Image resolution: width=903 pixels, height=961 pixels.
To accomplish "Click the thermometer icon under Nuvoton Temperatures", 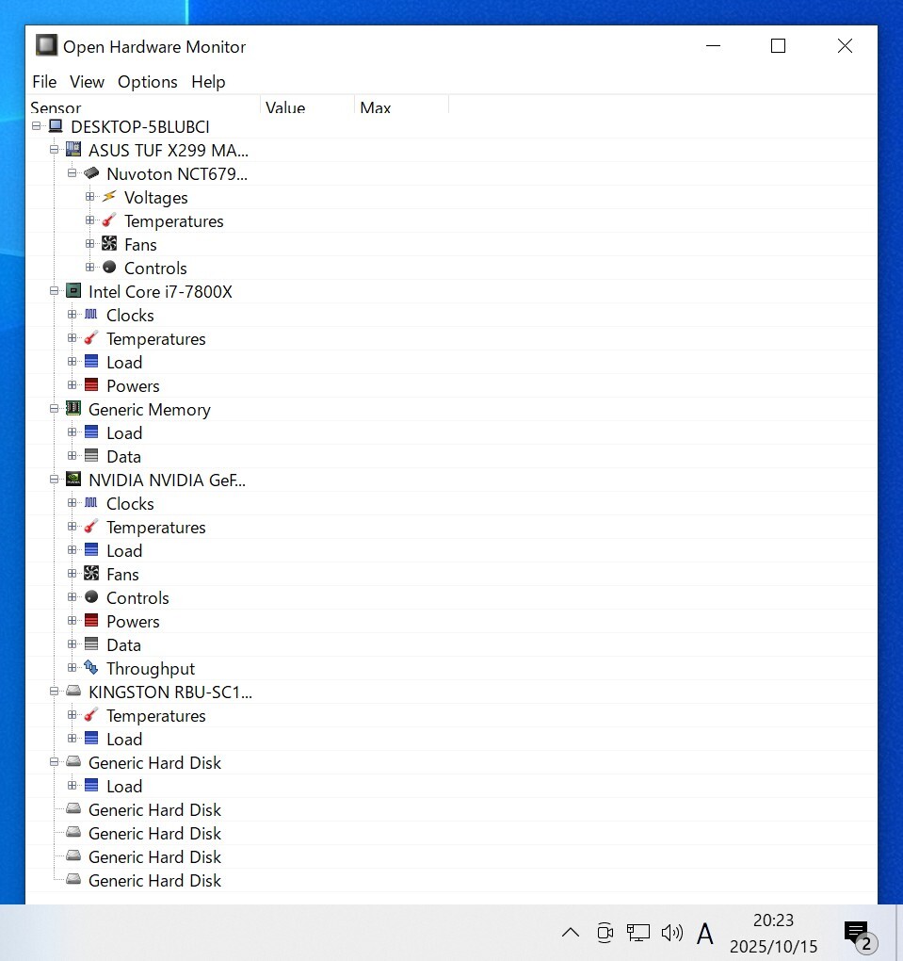I will [109, 220].
